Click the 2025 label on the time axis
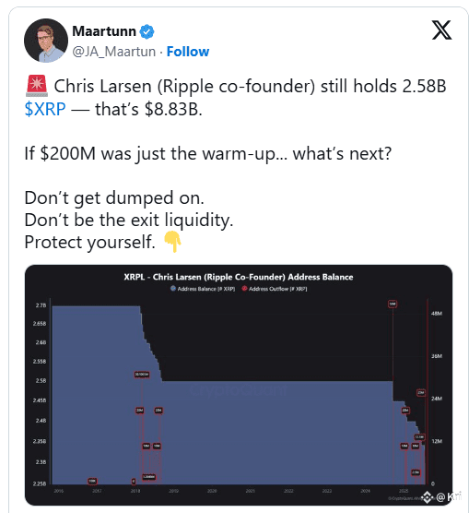Viewport: 469px width, 513px height. pyautogui.click(x=404, y=491)
